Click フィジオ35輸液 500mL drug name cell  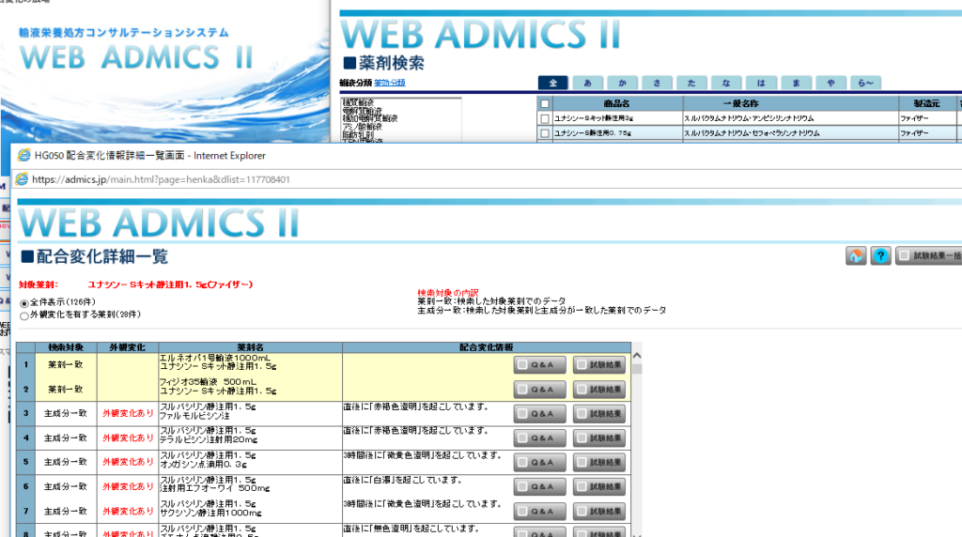click(x=208, y=382)
